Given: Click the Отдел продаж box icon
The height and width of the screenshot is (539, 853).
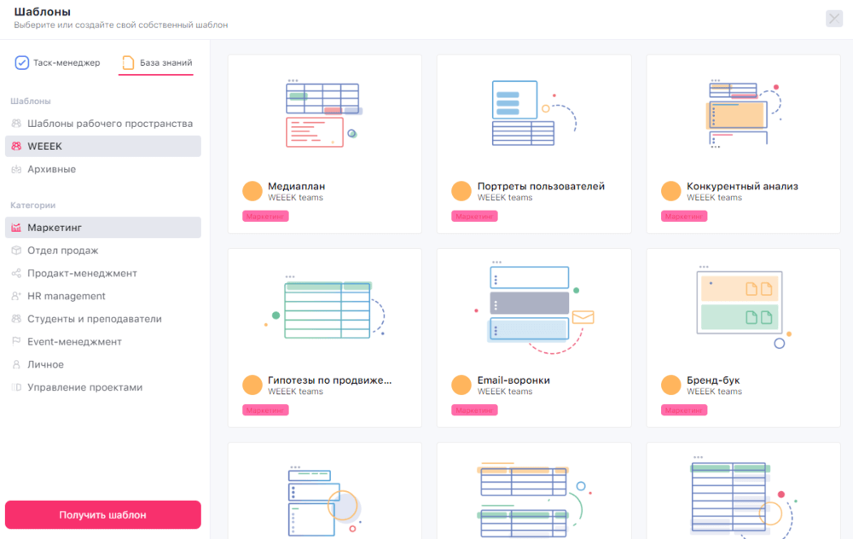Looking at the screenshot, I should [x=16, y=250].
